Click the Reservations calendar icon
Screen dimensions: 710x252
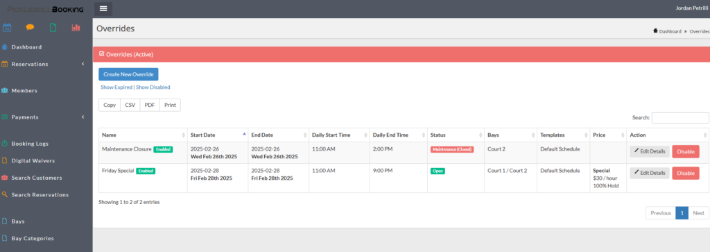5,64
